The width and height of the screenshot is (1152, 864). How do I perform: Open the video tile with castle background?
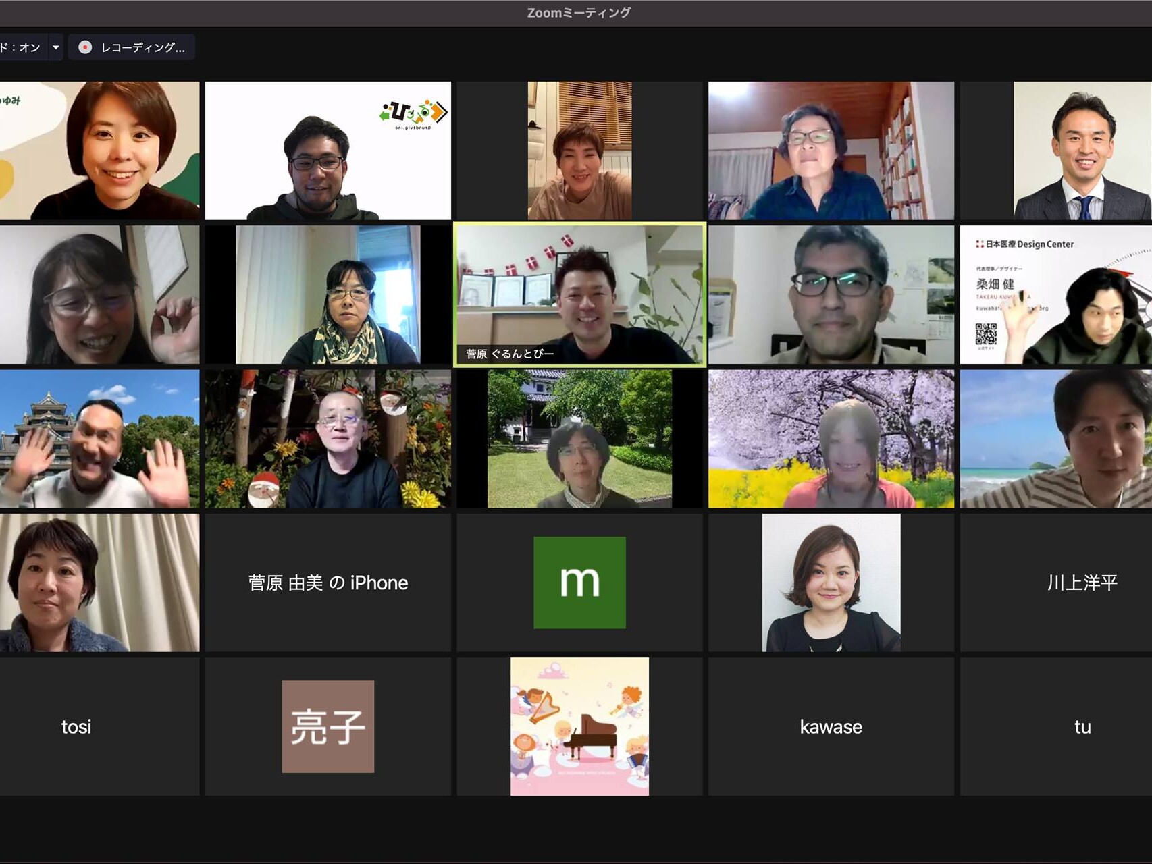[99, 439]
